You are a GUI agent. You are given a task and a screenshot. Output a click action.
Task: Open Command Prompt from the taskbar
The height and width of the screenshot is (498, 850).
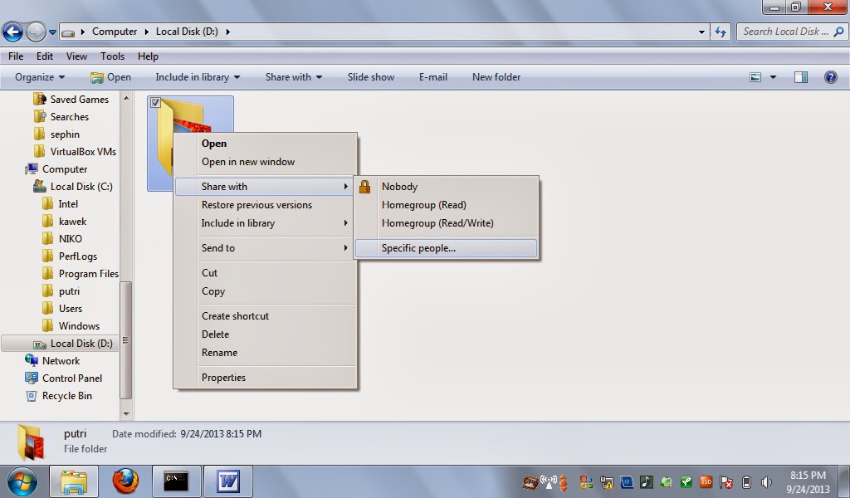176,481
